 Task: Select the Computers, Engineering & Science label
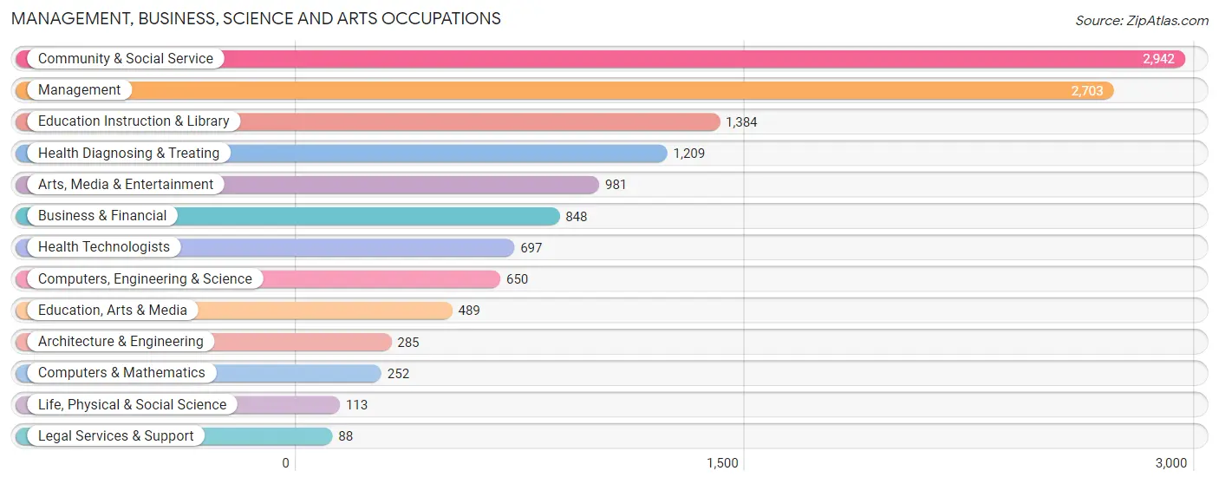[x=145, y=278]
